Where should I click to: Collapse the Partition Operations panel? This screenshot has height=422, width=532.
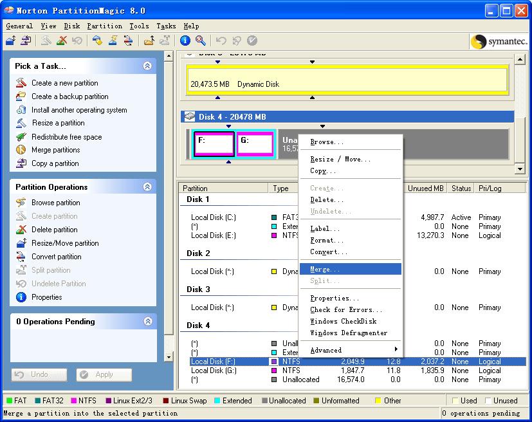tap(147, 187)
